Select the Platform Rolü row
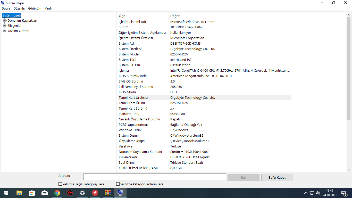The height and width of the screenshot is (198, 352). (205, 114)
